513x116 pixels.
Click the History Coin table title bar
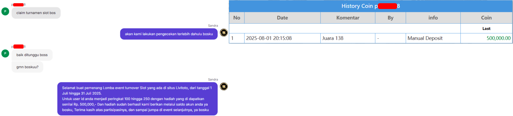(371, 6)
